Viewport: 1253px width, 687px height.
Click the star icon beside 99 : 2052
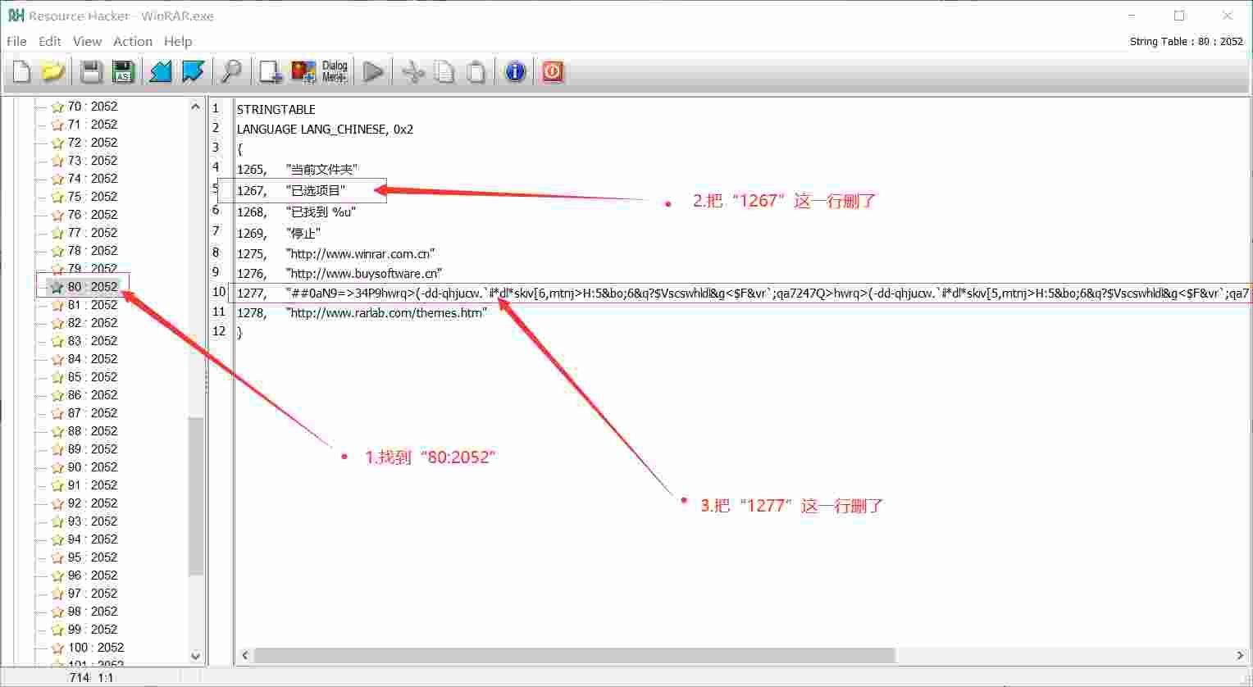pos(57,630)
